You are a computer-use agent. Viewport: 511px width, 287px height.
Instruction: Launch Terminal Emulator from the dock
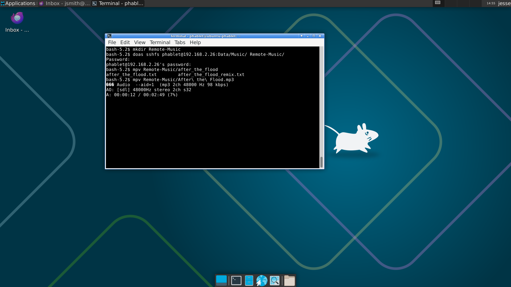pos(236,281)
